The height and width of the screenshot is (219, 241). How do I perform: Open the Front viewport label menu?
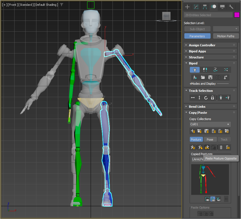13,5
